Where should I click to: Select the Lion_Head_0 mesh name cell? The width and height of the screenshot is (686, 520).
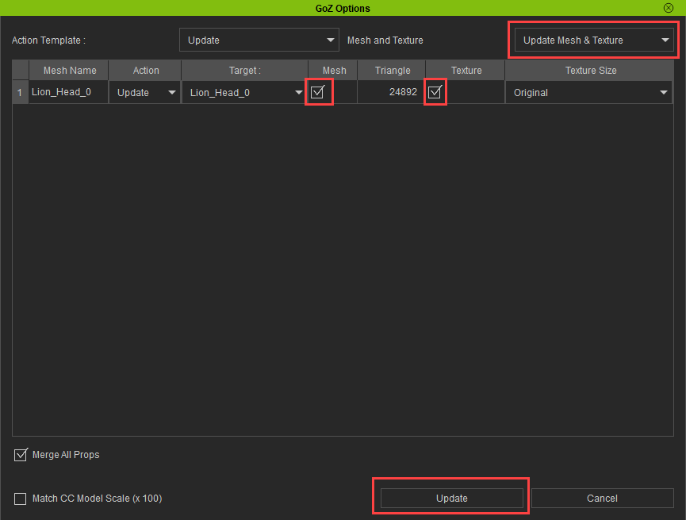point(68,93)
